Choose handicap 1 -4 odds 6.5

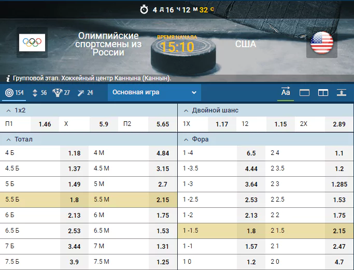tap(251, 153)
